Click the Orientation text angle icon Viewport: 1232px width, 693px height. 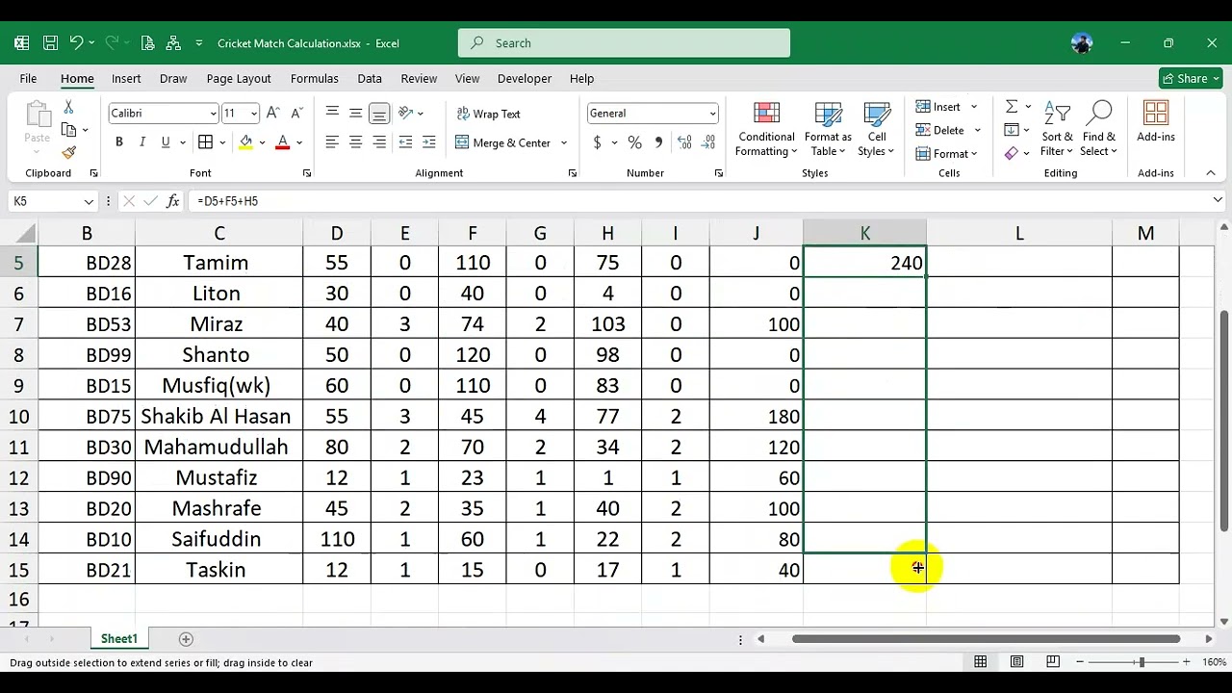click(x=406, y=114)
